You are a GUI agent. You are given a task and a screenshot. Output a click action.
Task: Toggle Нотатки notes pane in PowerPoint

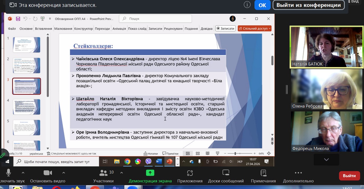151,153
